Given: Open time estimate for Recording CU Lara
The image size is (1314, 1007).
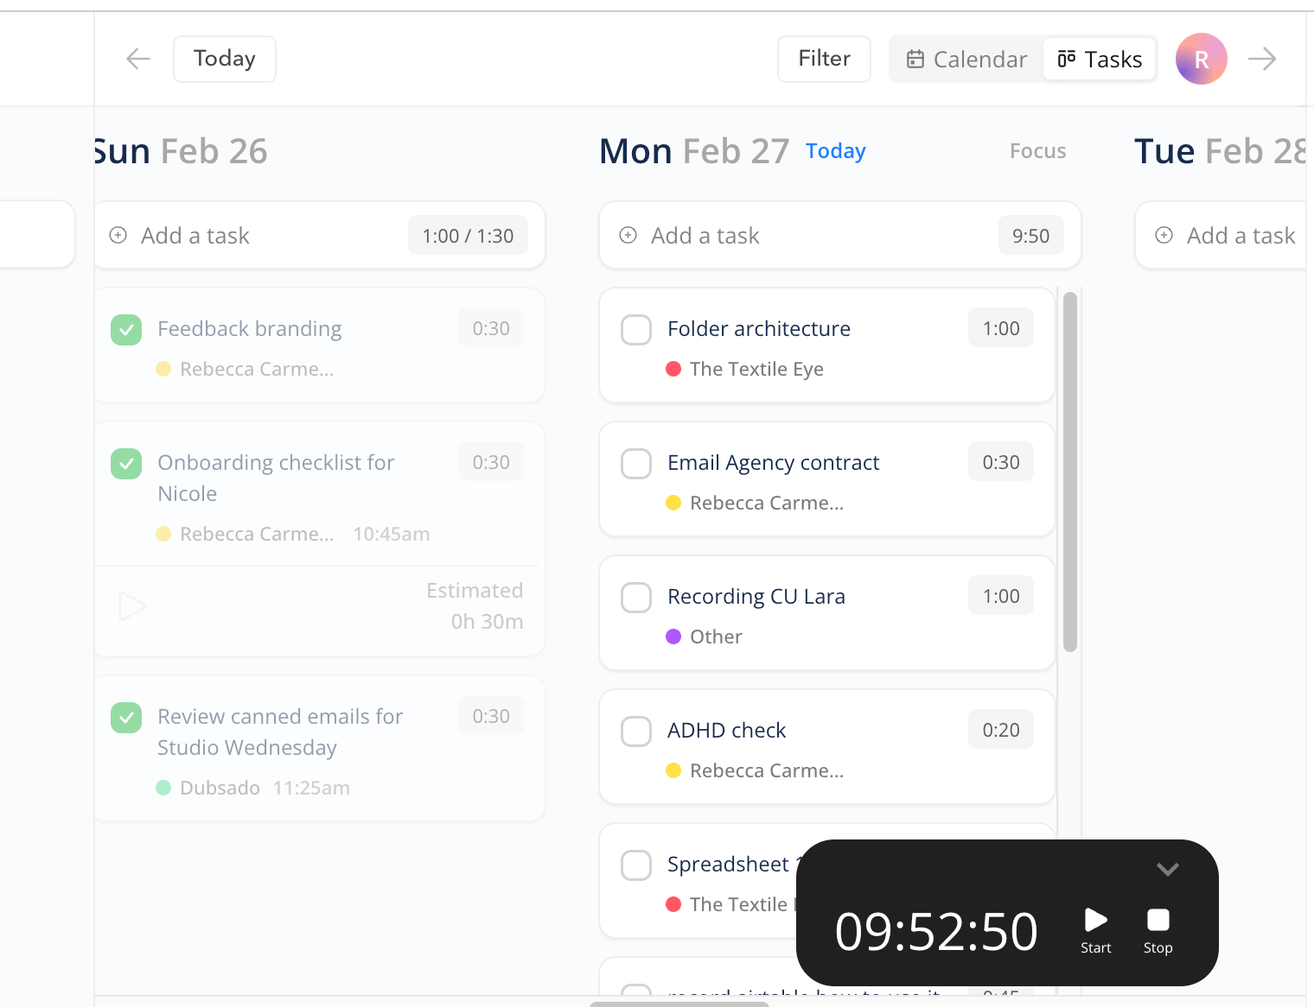Looking at the screenshot, I should (1000, 596).
